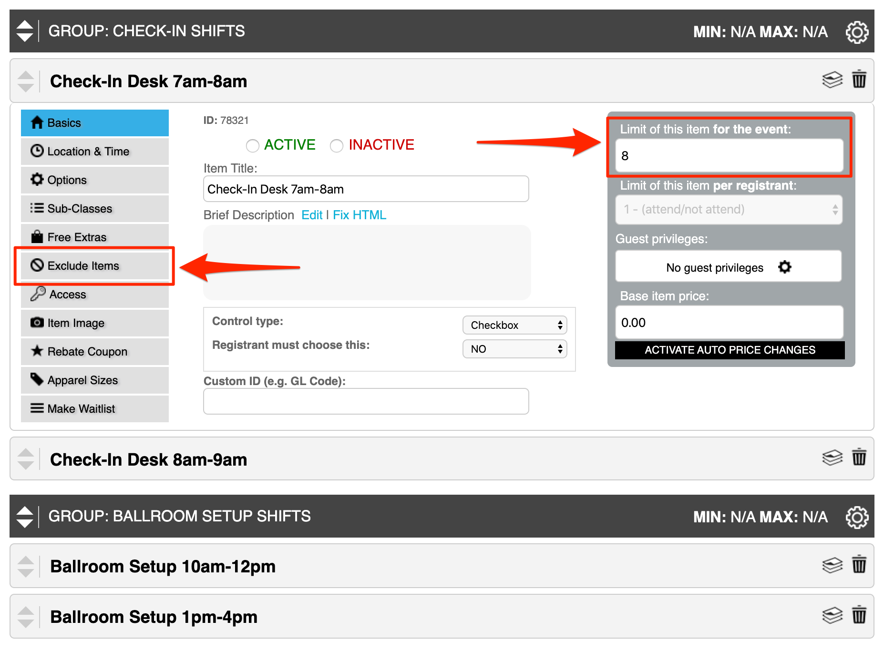The image size is (884, 651).
Task: Click 'ID: 78321' text
Action: [226, 120]
